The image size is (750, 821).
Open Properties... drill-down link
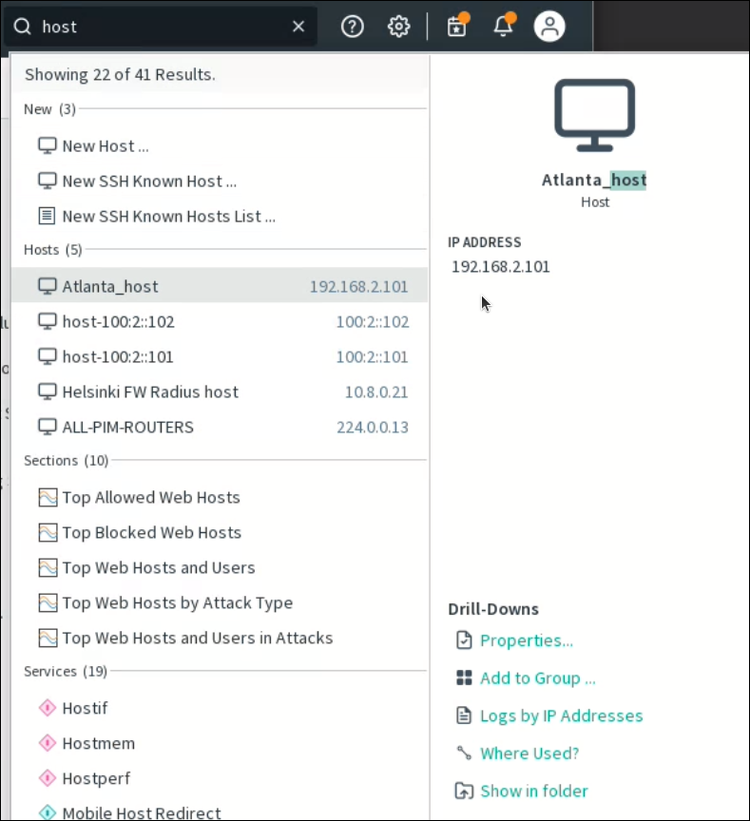pos(526,641)
